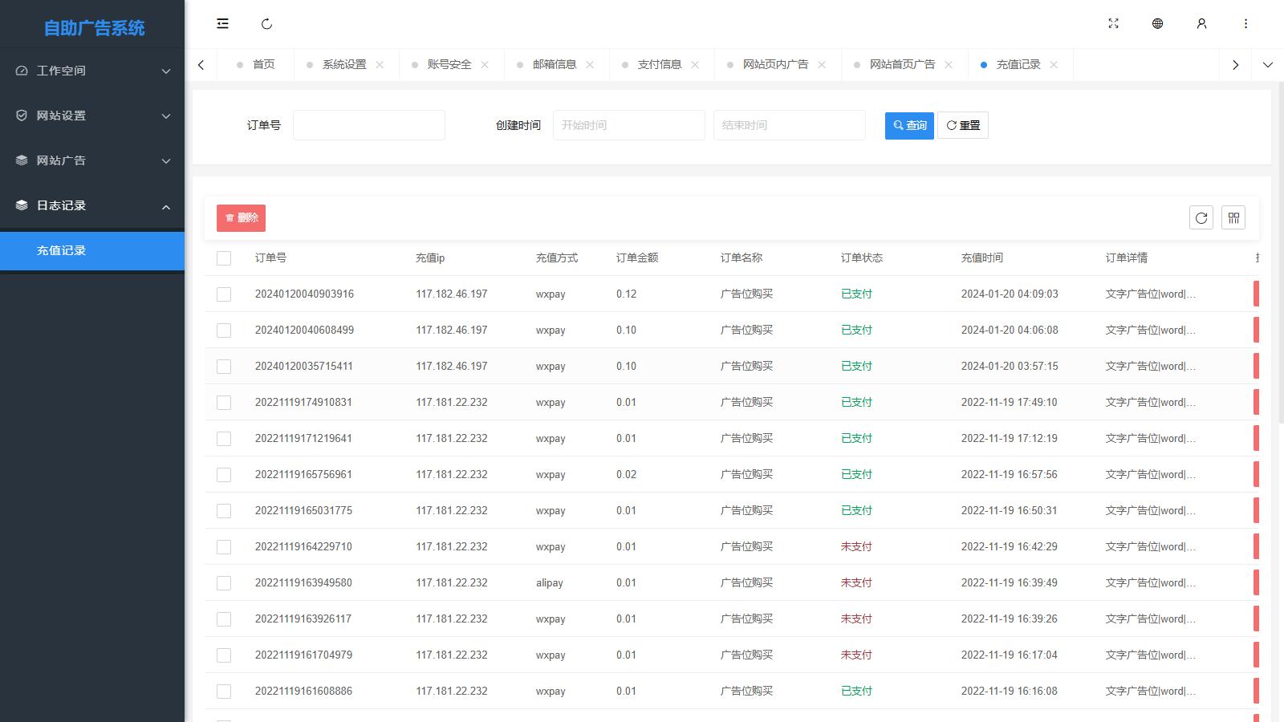The image size is (1284, 722).
Task: Click the 查询 search button
Action: coord(908,125)
